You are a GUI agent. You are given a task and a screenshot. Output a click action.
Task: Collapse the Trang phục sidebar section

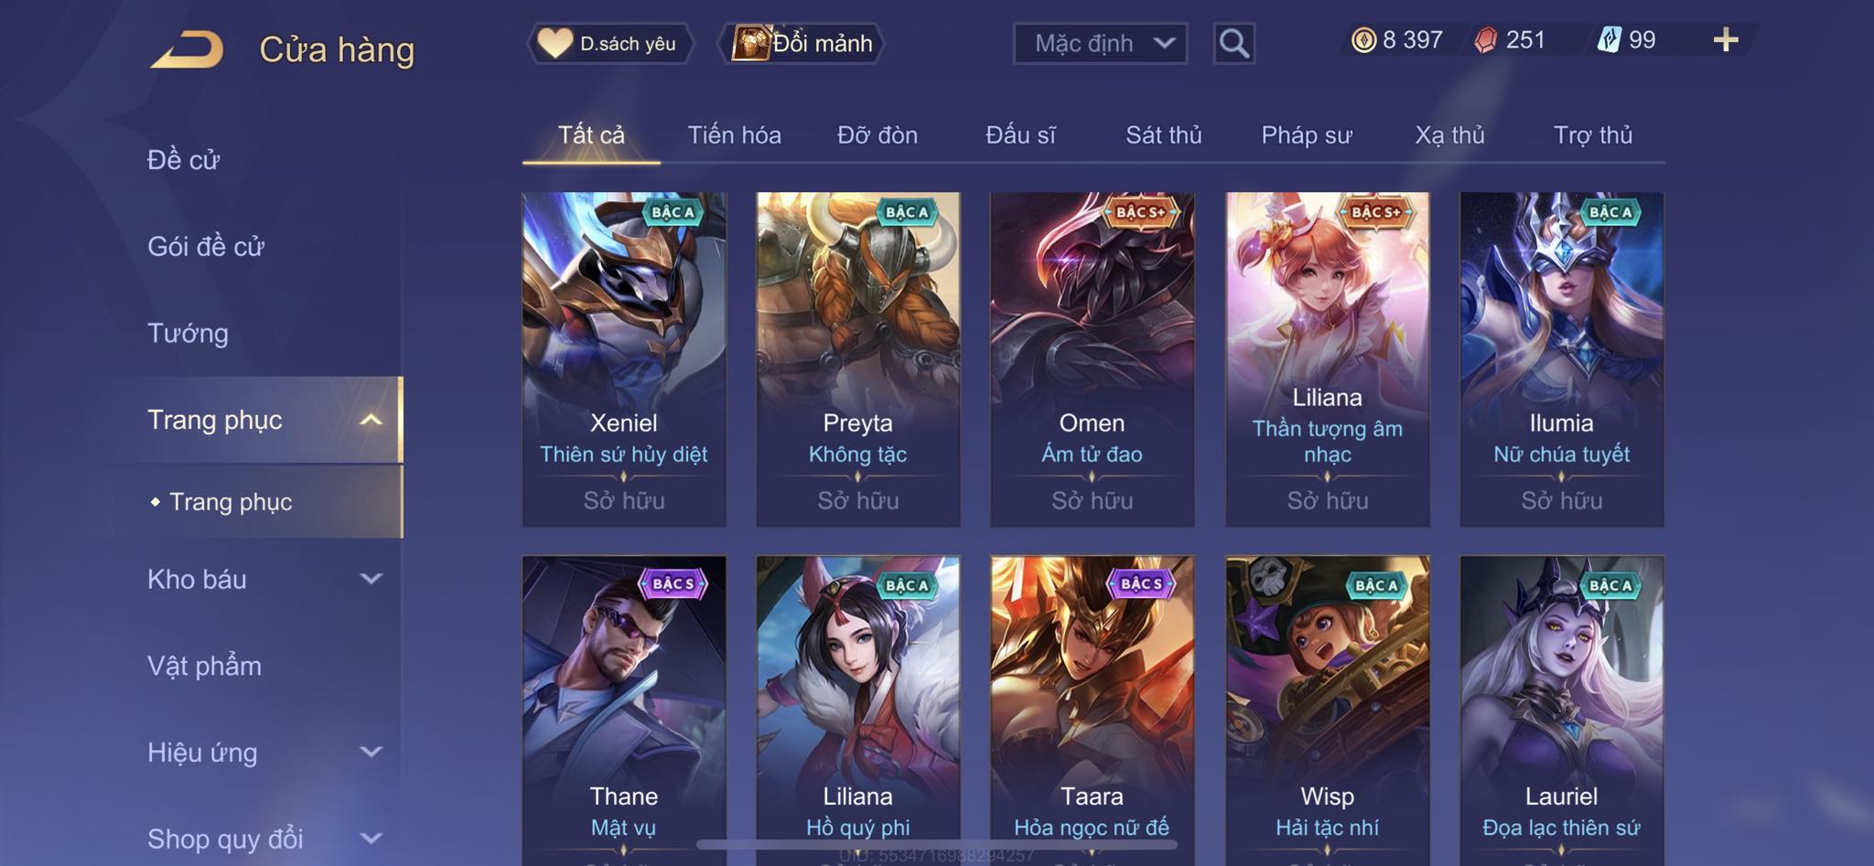click(x=371, y=420)
